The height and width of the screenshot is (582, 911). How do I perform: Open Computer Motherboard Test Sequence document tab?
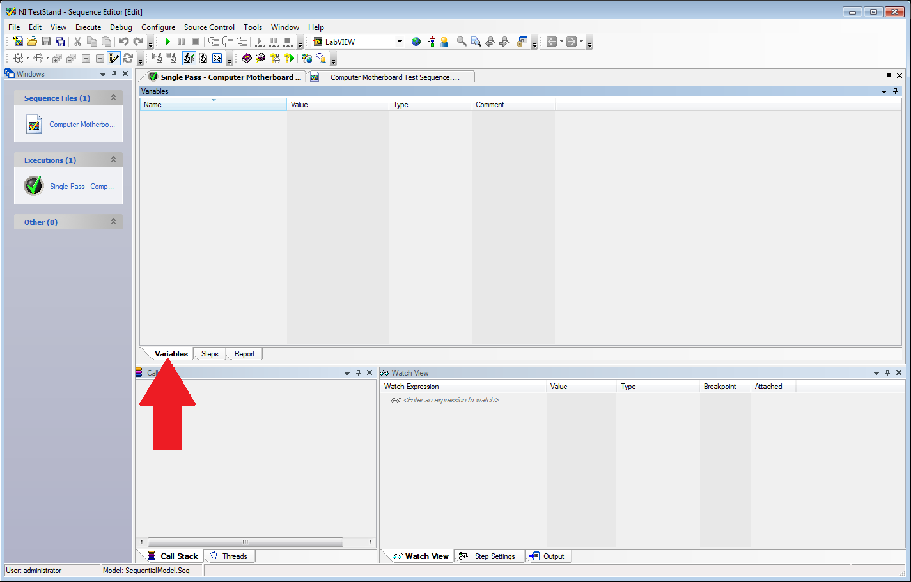tap(391, 77)
